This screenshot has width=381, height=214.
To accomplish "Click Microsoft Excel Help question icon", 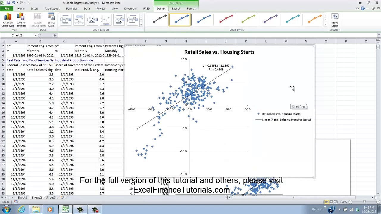I will (363, 9).
